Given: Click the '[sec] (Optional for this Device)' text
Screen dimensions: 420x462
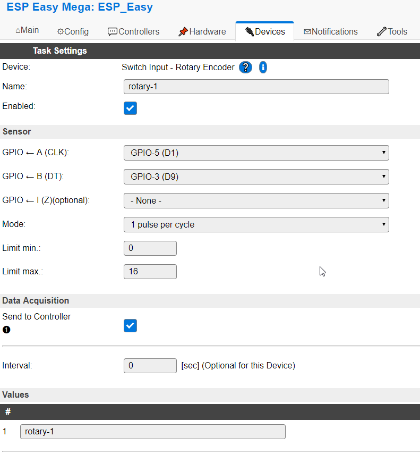Looking at the screenshot, I should click(x=238, y=366).
